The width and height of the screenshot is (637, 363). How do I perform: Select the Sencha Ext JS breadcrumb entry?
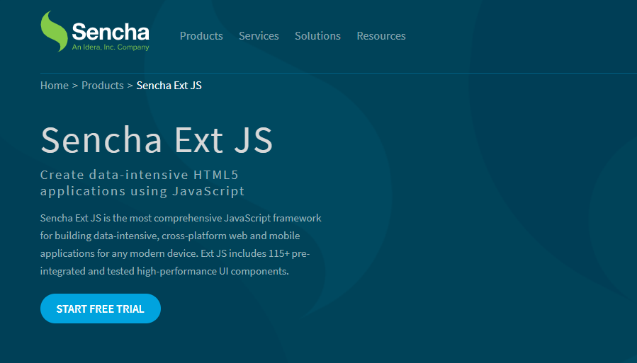[169, 86]
